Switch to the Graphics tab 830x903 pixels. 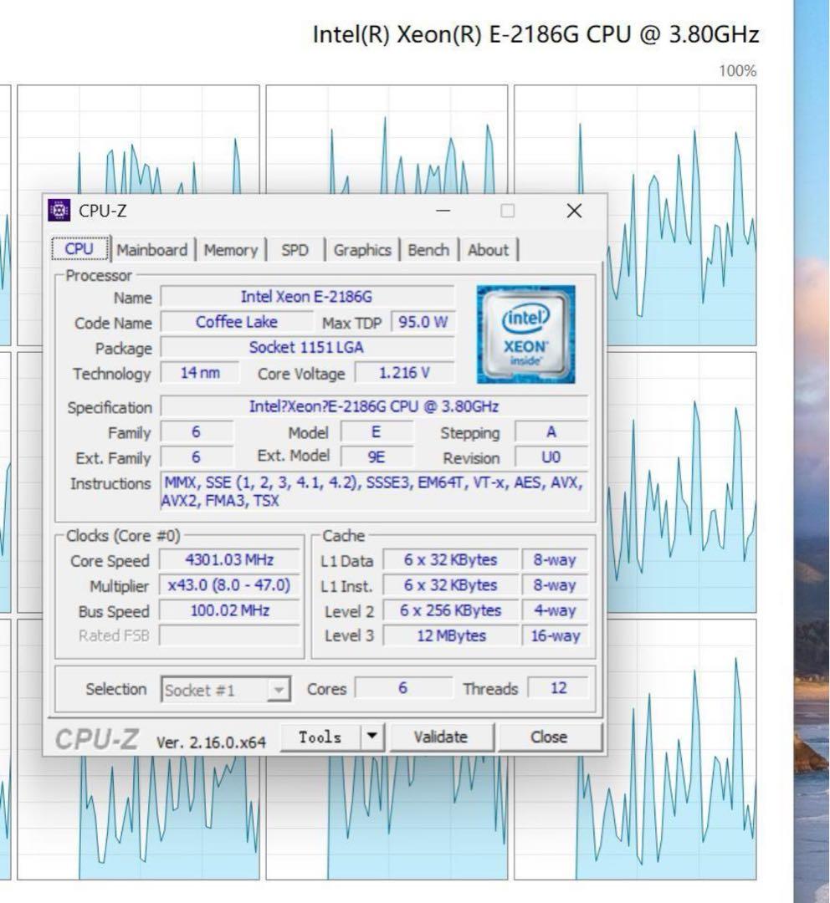362,249
